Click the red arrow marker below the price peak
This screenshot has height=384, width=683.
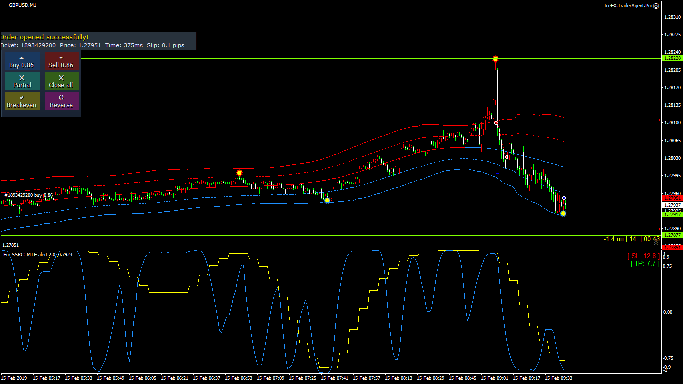[x=496, y=123]
